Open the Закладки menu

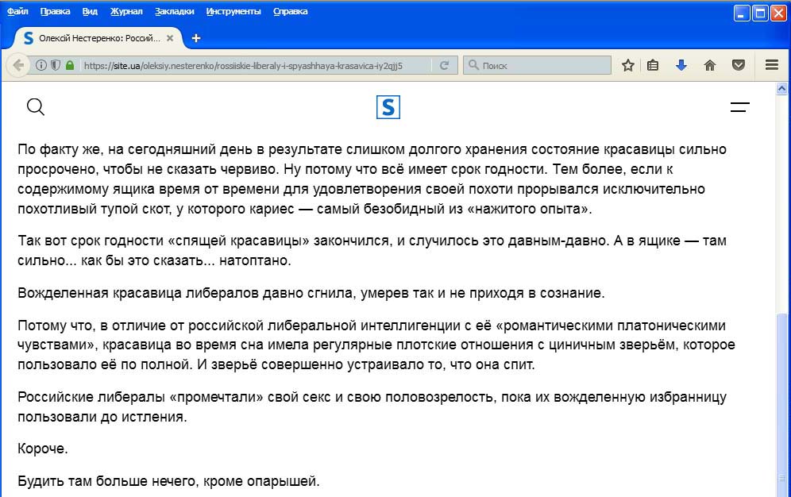tap(174, 11)
